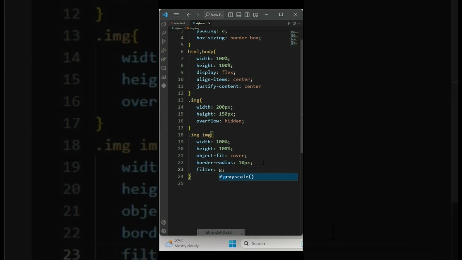Click the 'html,body{' selector line
The width and height of the screenshot is (462, 260).
[x=202, y=52]
